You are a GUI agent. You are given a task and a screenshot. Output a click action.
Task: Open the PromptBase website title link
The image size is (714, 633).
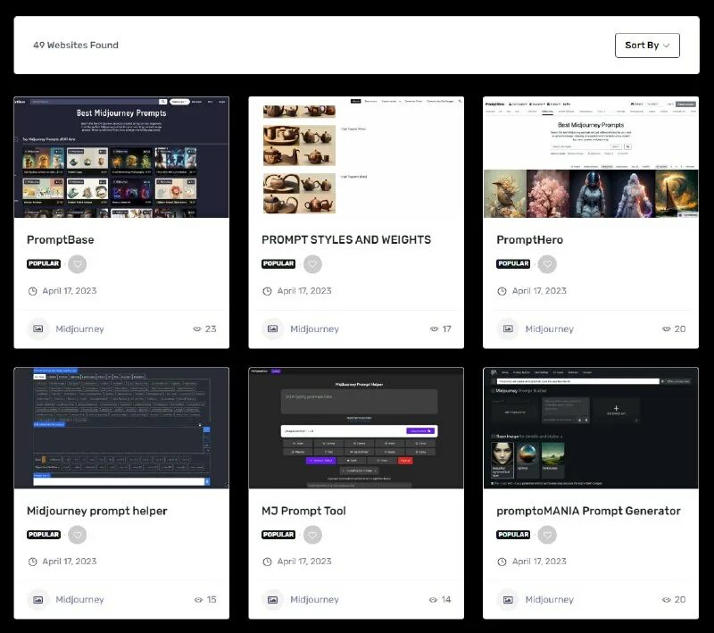click(60, 239)
